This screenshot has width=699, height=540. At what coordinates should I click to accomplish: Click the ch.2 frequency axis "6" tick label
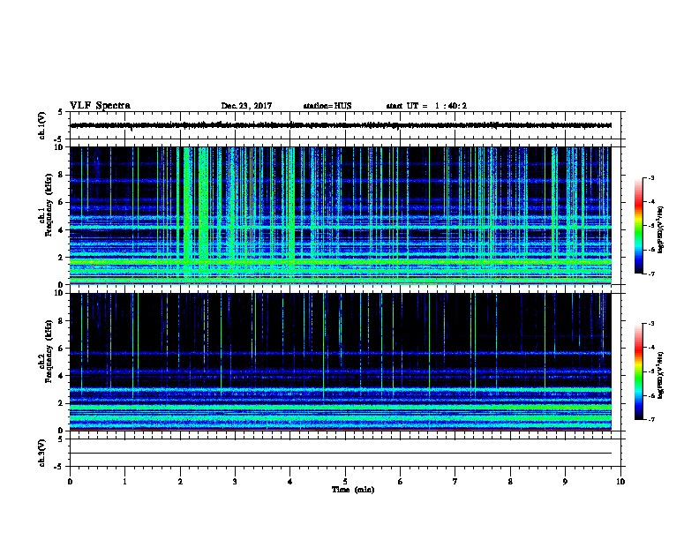pyautogui.click(x=61, y=349)
